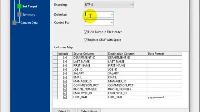The image size is (200, 112).
Task: Toggle Field Name In File Header checkbox
Action: (x=86, y=32)
